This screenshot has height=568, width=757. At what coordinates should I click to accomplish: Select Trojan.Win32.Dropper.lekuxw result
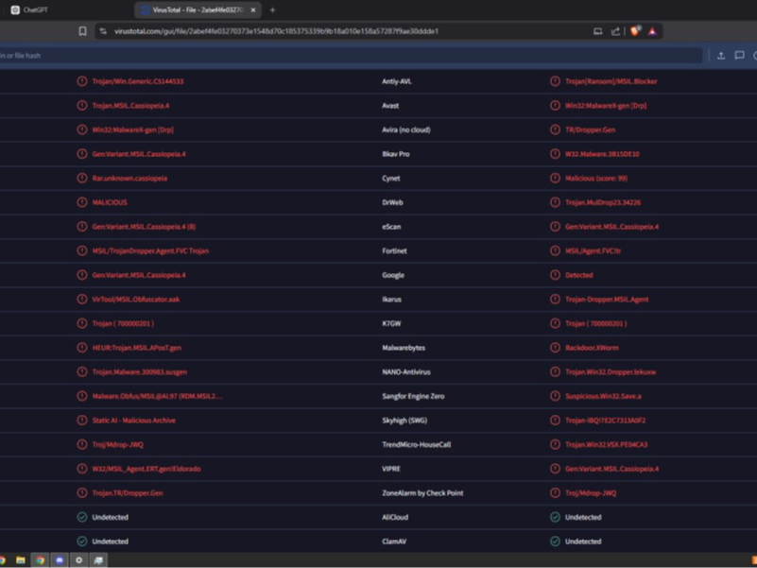611,372
